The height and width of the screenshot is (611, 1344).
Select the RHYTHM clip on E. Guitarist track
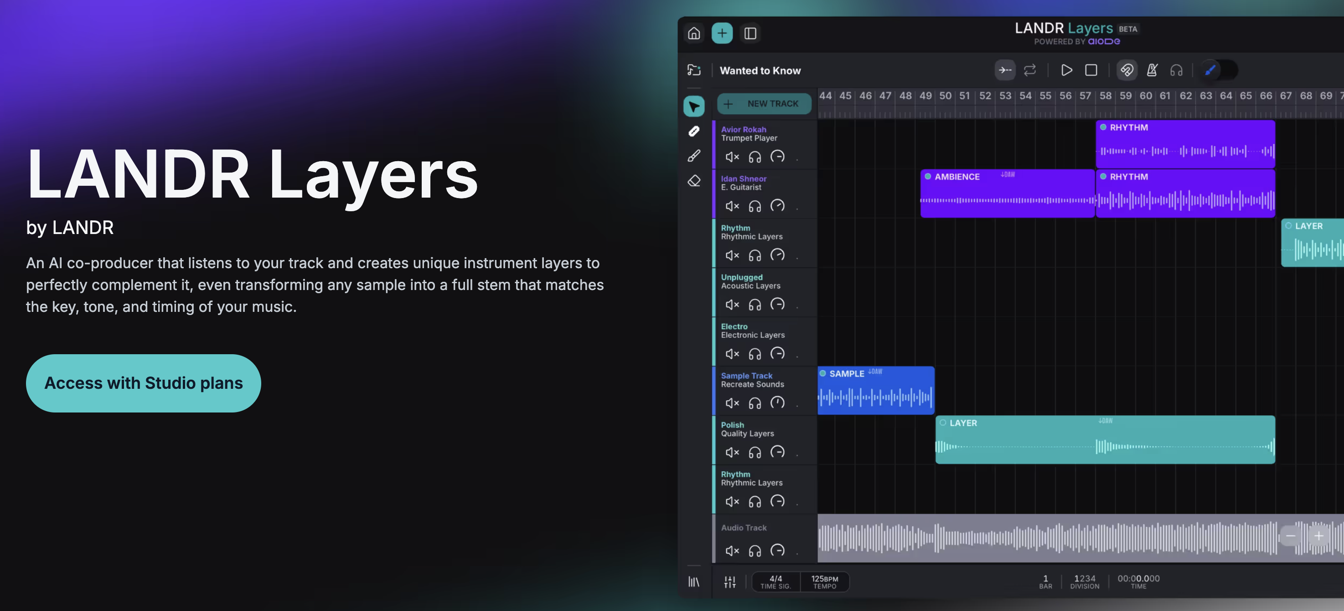(x=1185, y=193)
